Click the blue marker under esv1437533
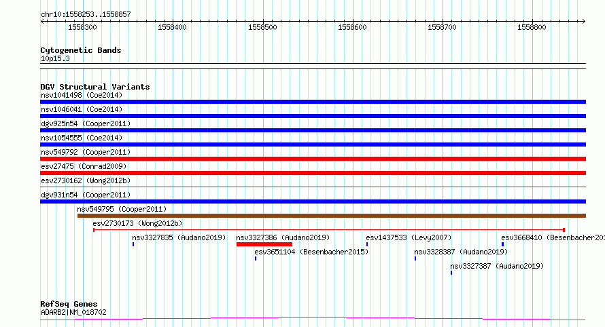 (367, 244)
